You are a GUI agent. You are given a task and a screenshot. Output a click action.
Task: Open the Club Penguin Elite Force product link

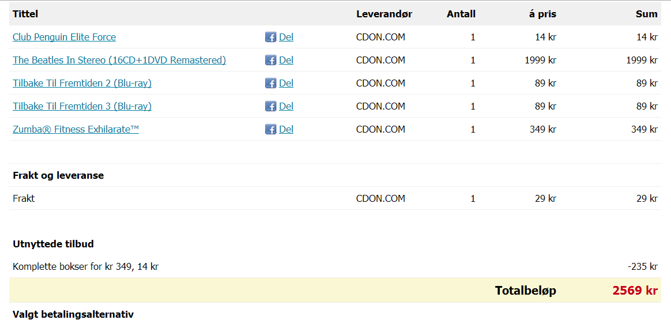coord(64,37)
